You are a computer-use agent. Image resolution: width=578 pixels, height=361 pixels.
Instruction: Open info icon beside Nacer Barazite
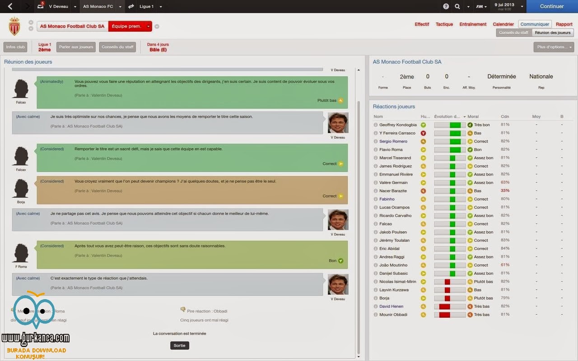coord(376,191)
